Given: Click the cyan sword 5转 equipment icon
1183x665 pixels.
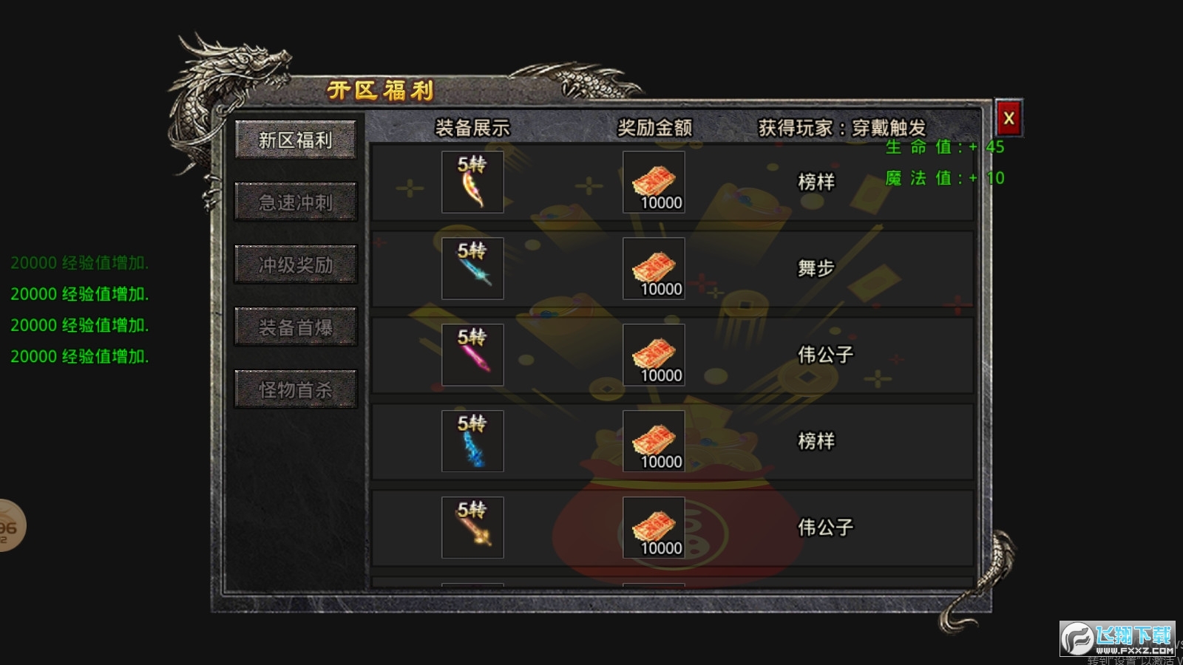Looking at the screenshot, I should point(472,268).
